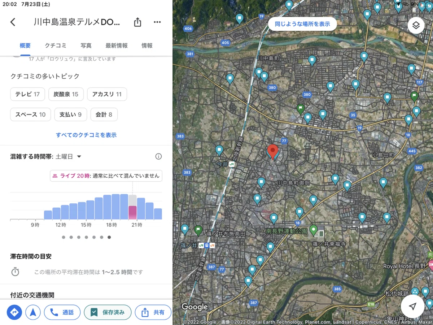This screenshot has height=325, width=433.
Task: Tap 小島田町 label on the map
Action: click(x=384, y=155)
